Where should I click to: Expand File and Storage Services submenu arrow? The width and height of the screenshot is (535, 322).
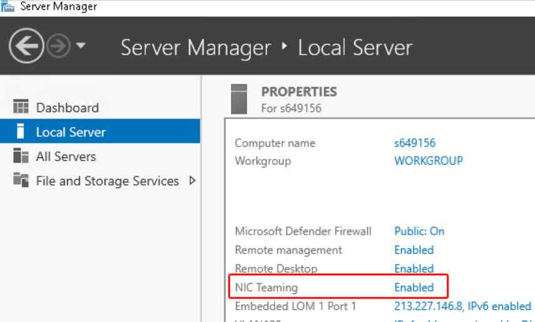pyautogui.click(x=192, y=181)
